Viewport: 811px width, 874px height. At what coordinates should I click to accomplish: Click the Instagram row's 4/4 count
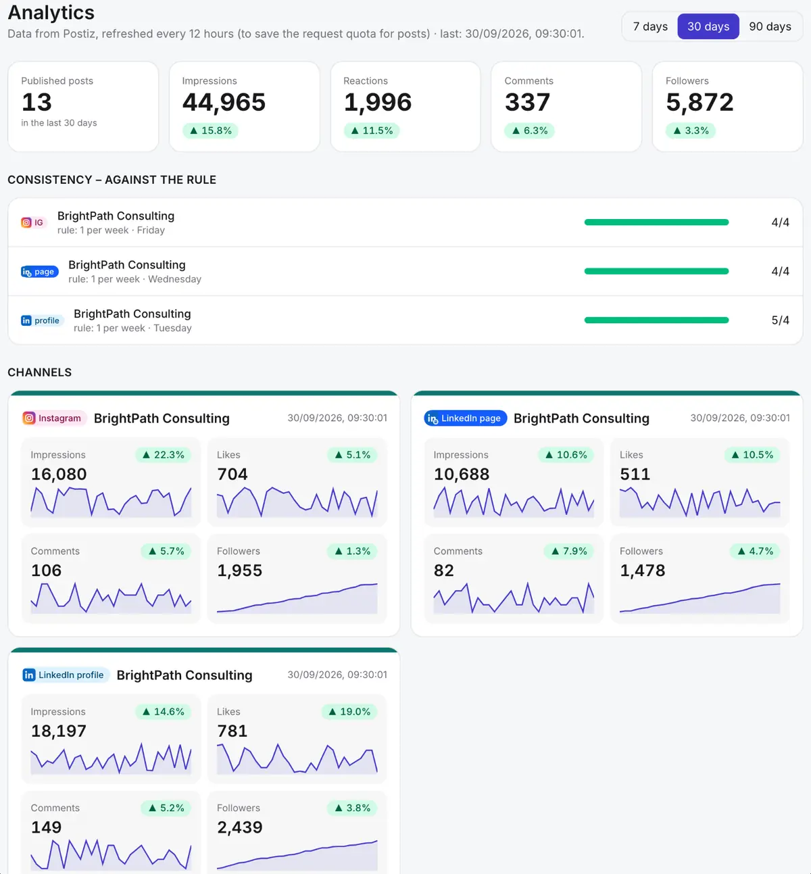click(x=780, y=222)
